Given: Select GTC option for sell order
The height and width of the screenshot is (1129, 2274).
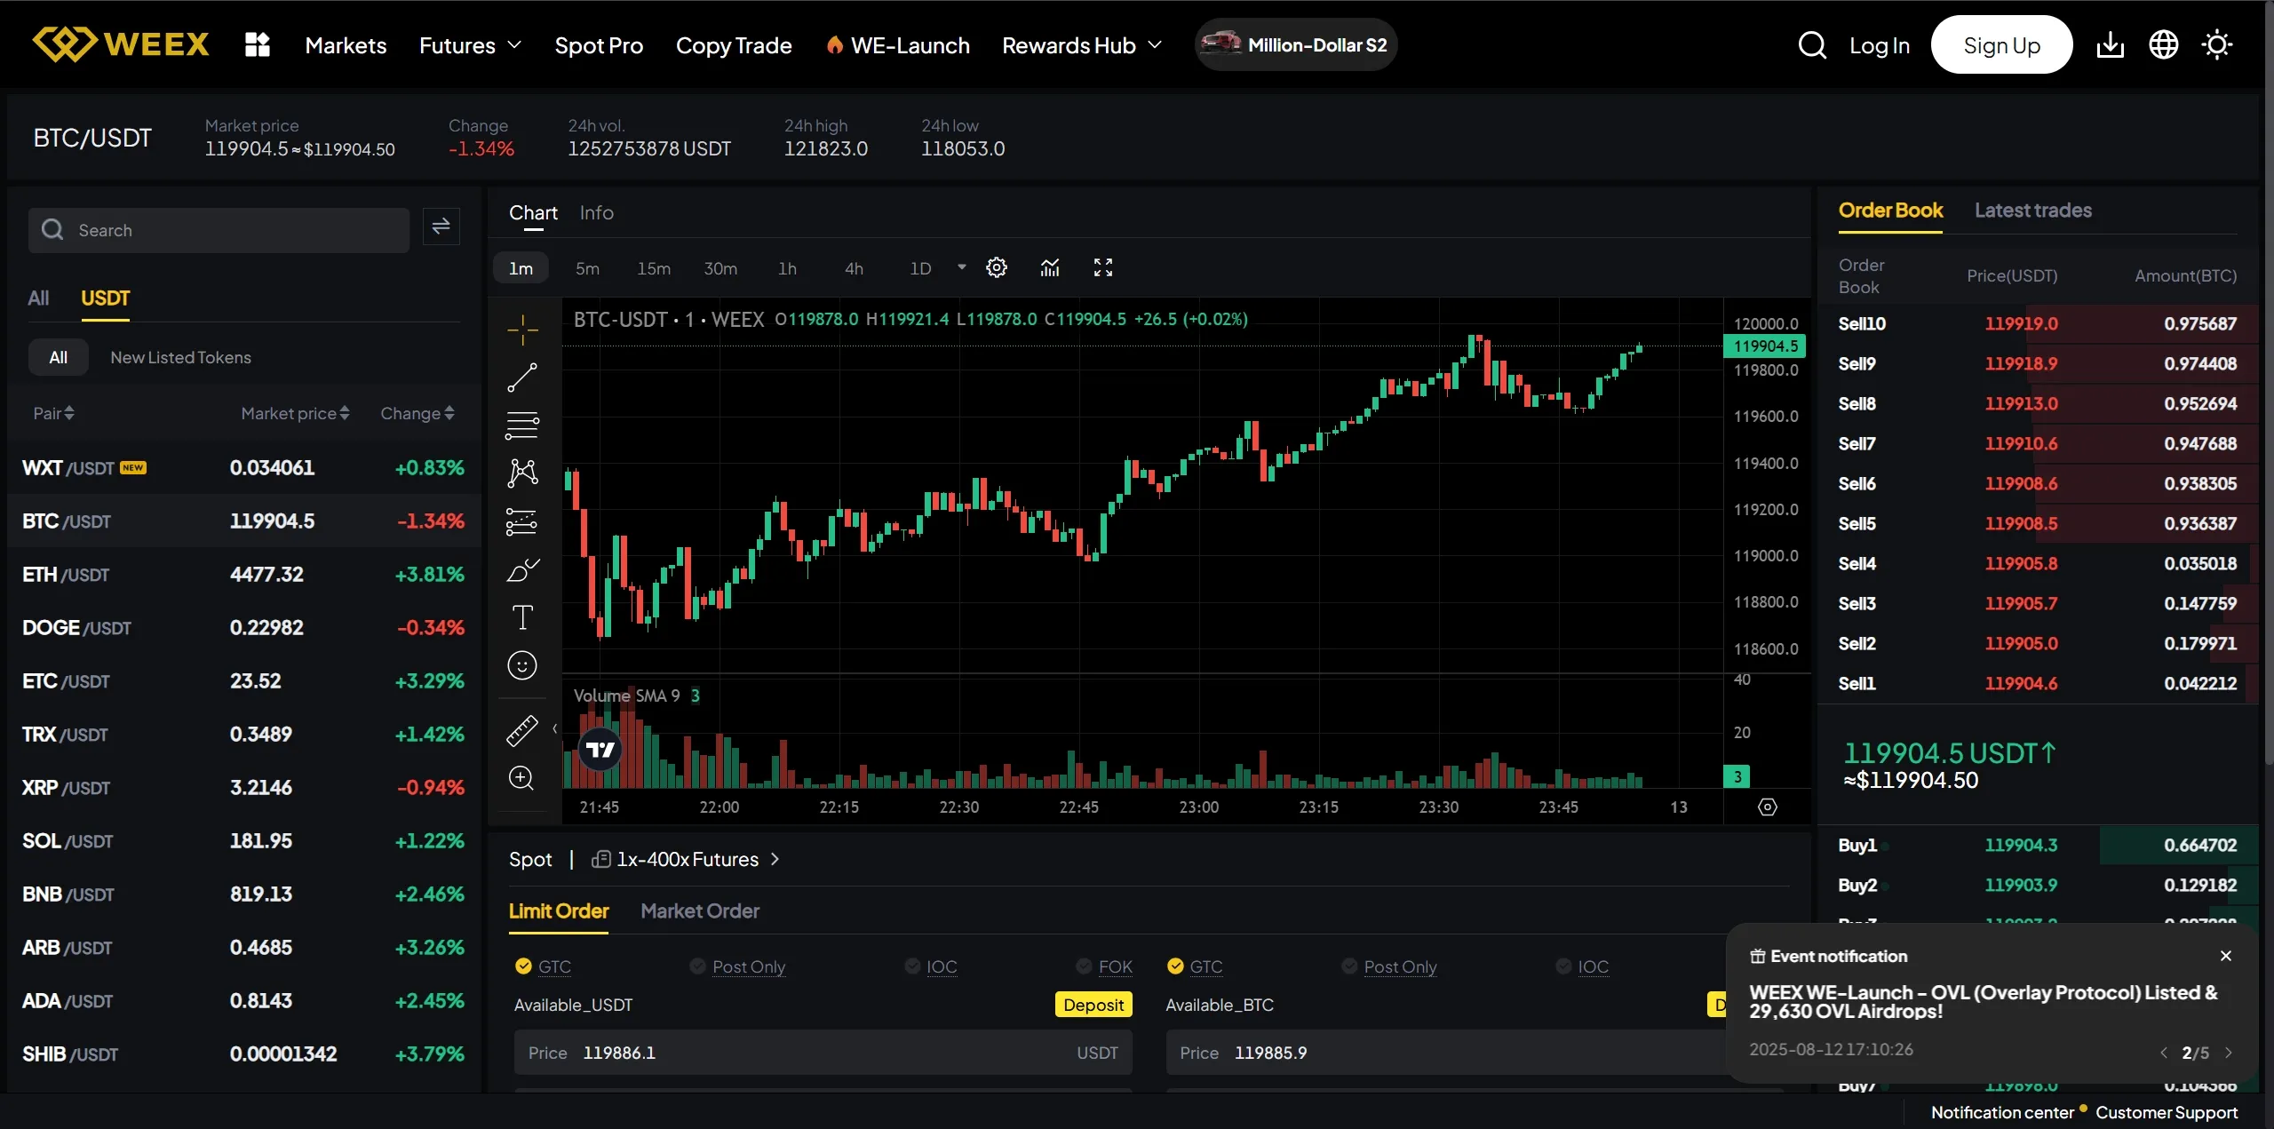Looking at the screenshot, I should [x=1195, y=966].
